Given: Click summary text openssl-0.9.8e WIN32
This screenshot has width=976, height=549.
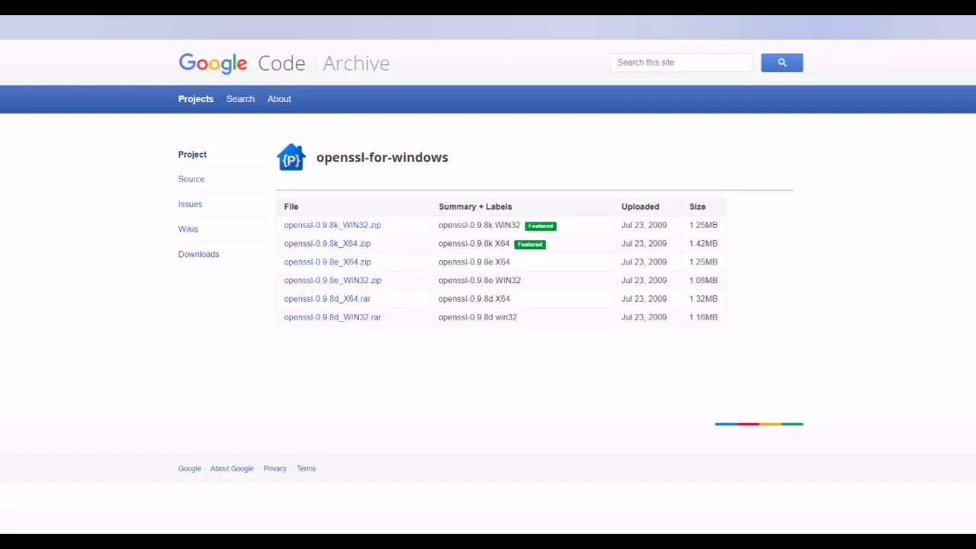Looking at the screenshot, I should 480,280.
